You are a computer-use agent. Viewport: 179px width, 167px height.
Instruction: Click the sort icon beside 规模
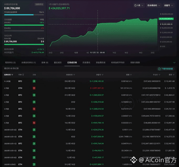point(131,75)
